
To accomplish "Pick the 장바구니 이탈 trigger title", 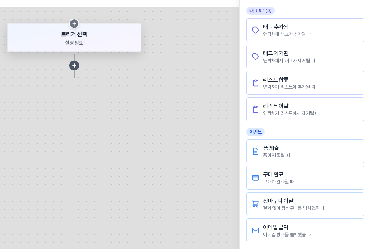I will (278, 201).
